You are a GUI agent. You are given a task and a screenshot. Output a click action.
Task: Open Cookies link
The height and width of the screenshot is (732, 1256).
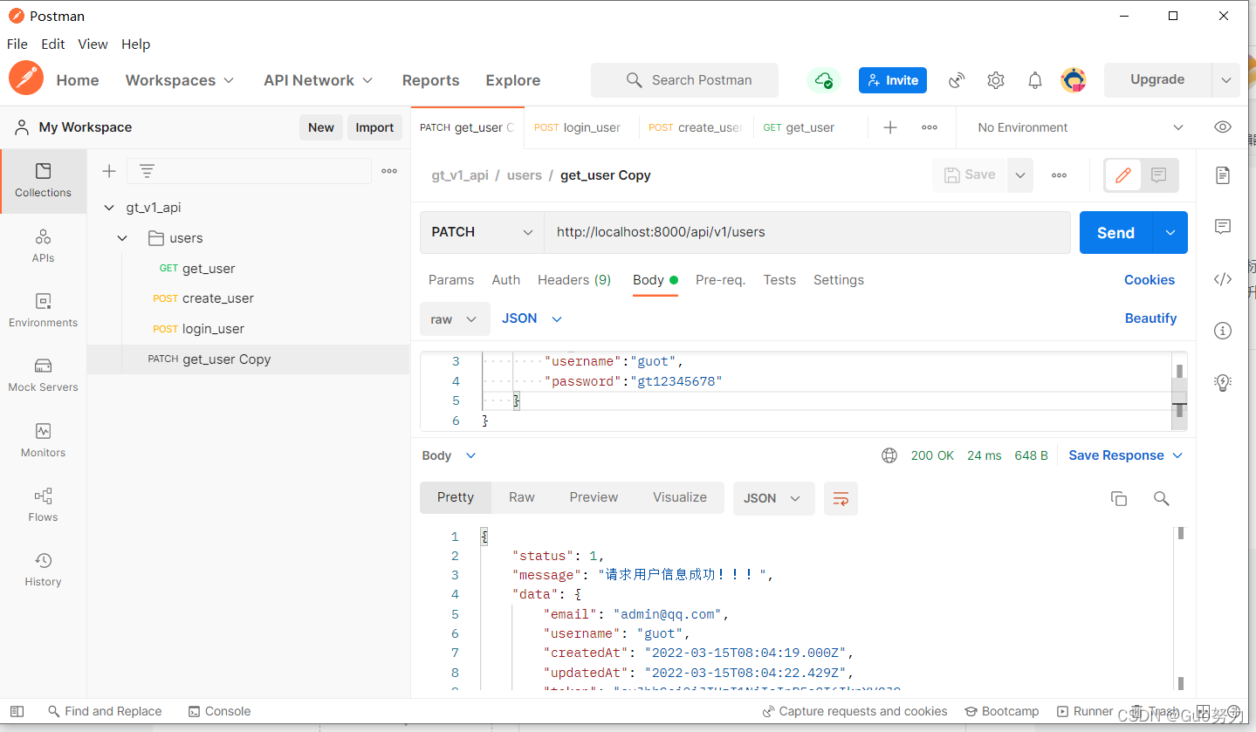click(x=1150, y=280)
